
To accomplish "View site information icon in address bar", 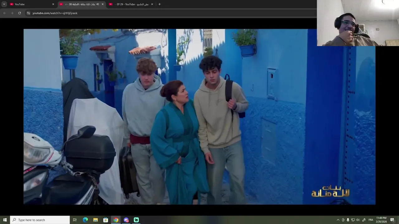I will (28, 13).
